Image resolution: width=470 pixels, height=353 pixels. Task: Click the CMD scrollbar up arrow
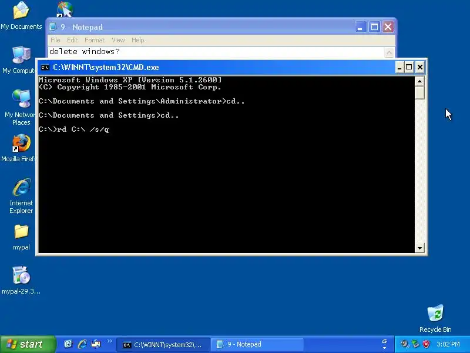click(x=419, y=81)
